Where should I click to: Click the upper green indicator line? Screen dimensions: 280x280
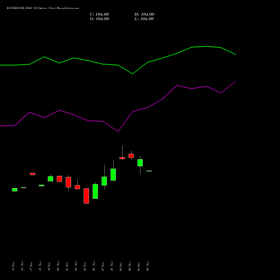coord(118,65)
